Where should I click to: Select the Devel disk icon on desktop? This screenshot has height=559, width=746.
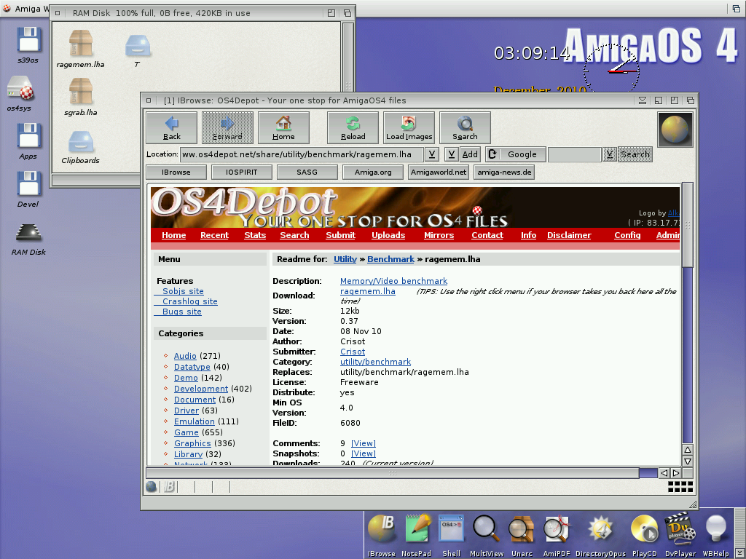coord(28,189)
